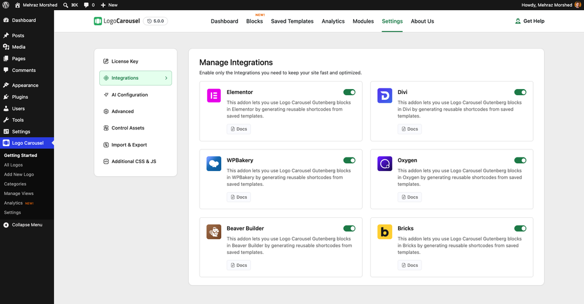Select the highlighted Settings top tab
Image resolution: width=584 pixels, height=304 pixels.
coord(392,21)
